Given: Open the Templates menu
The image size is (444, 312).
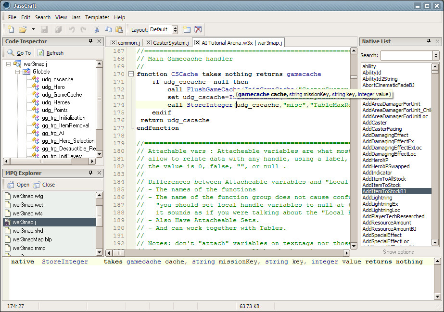Looking at the screenshot, I should point(97,17).
